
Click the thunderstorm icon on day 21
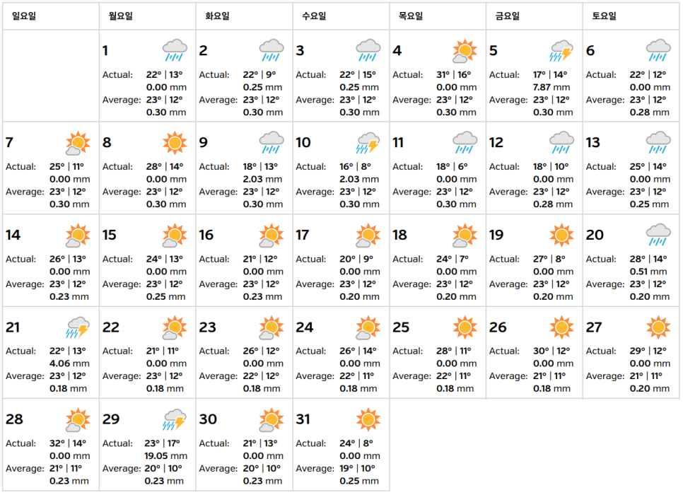[x=78, y=327]
